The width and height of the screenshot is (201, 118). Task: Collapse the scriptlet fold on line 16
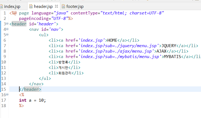7,95
